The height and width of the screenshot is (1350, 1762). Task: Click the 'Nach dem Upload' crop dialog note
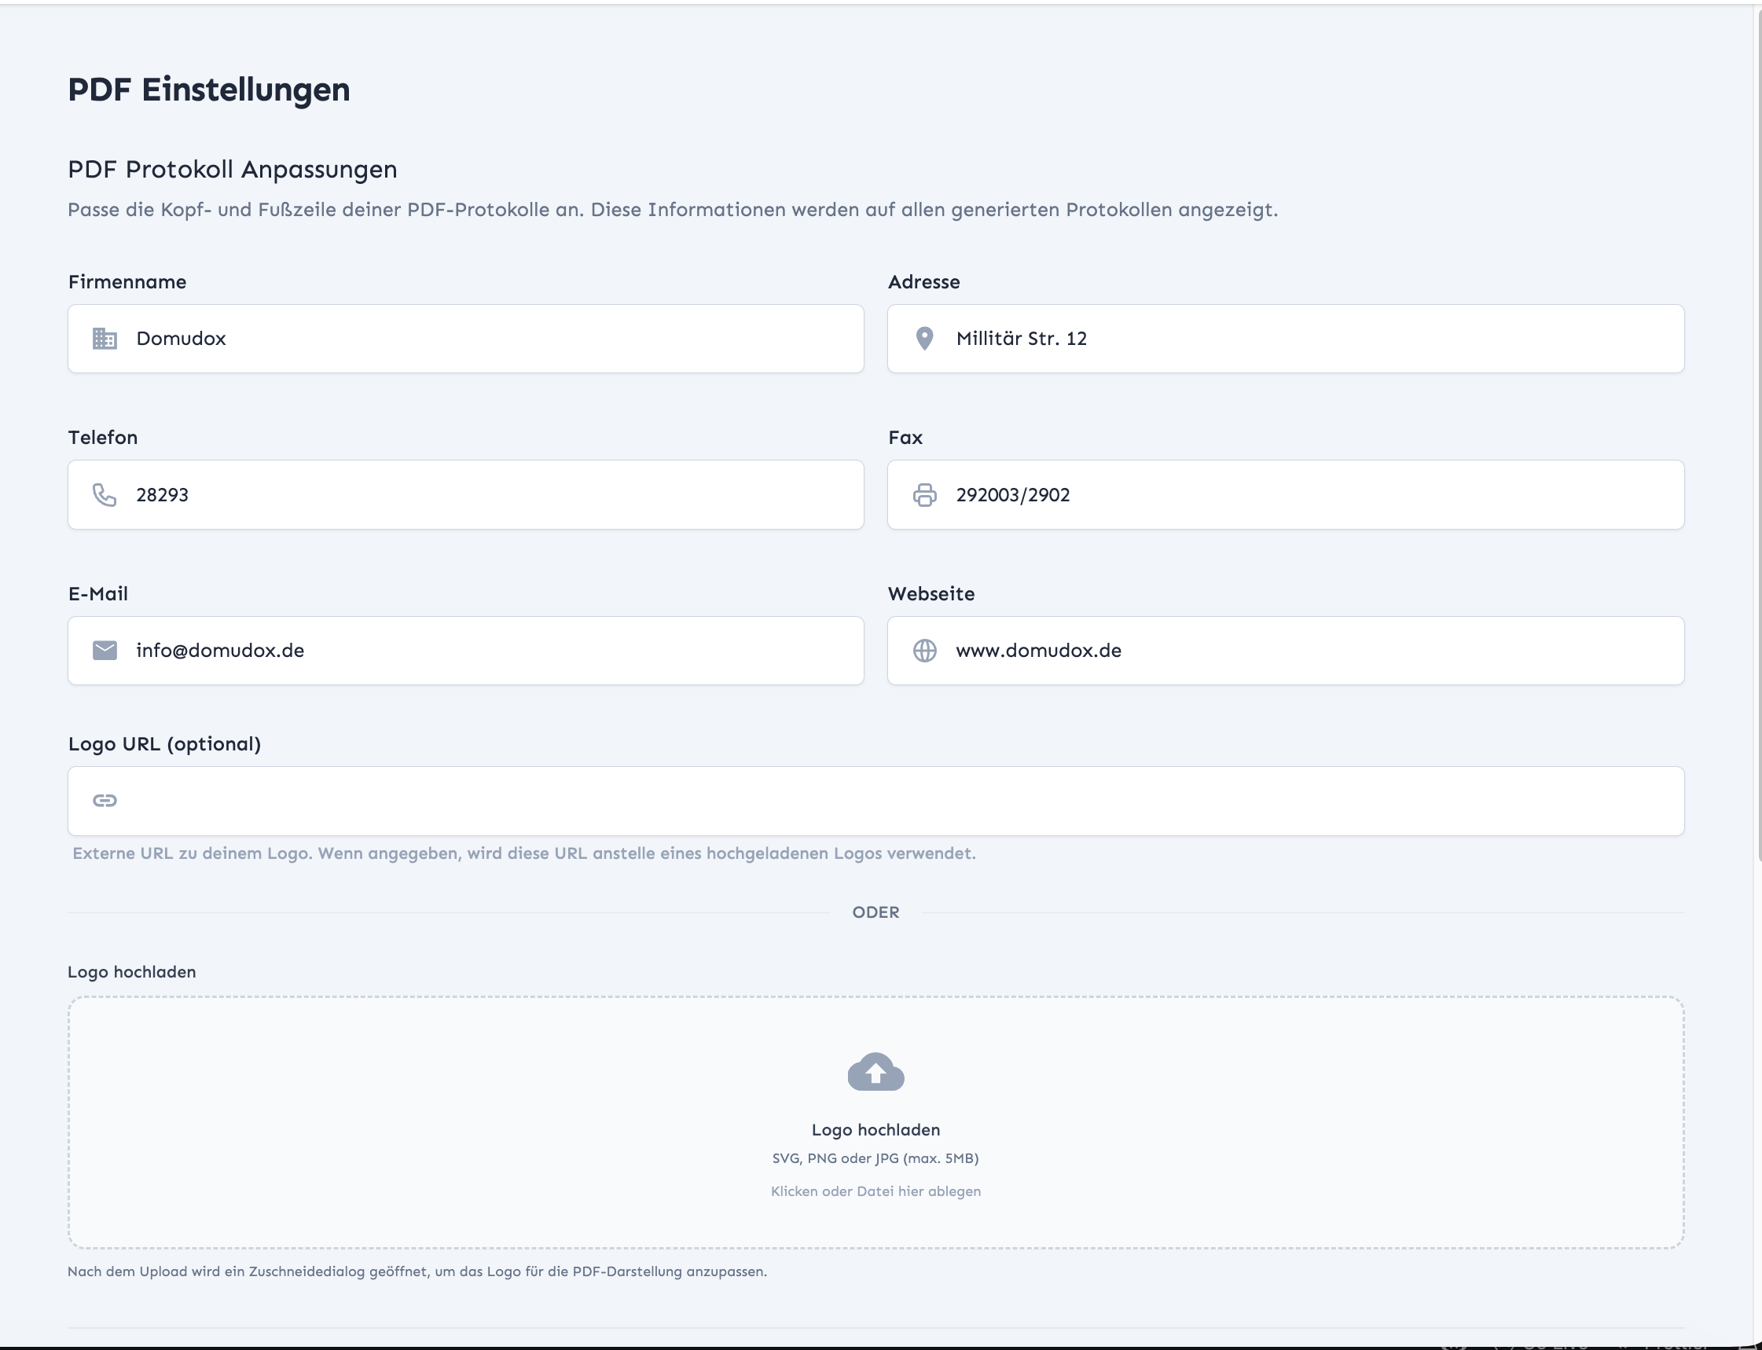click(x=417, y=1271)
